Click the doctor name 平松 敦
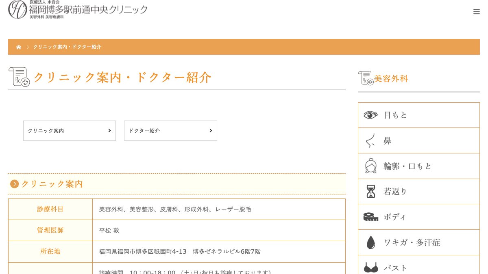Image resolution: width=488 pixels, height=274 pixels. (x=109, y=231)
